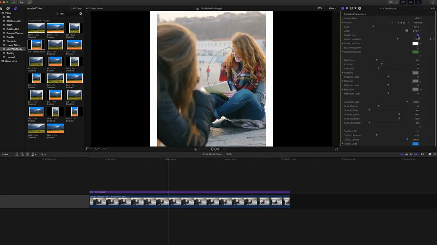
Task: Add keyframe for Guide Line Width
Action: tap(430, 39)
